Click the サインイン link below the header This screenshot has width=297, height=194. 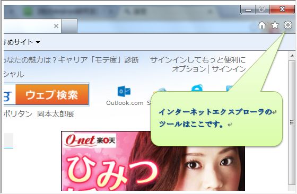(x=229, y=69)
